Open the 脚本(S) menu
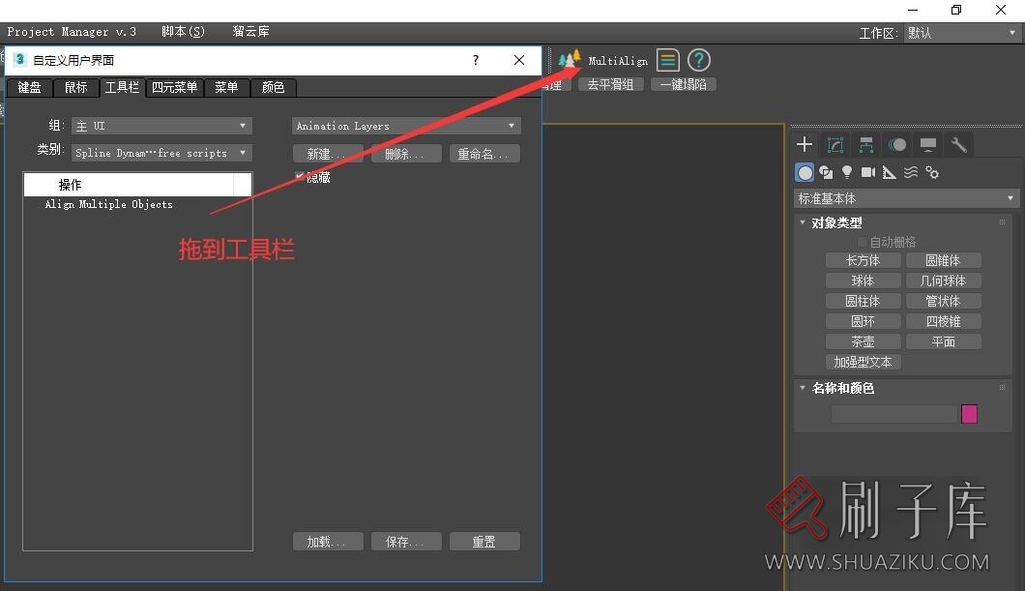Image resolution: width=1025 pixels, height=591 pixels. (x=183, y=30)
